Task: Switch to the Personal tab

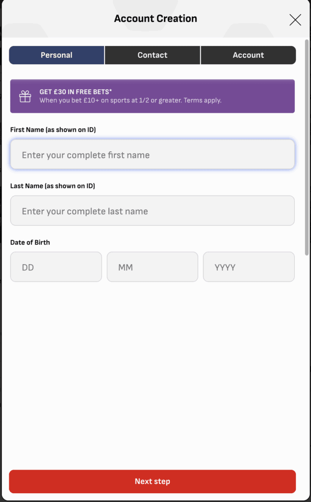Action: point(56,55)
